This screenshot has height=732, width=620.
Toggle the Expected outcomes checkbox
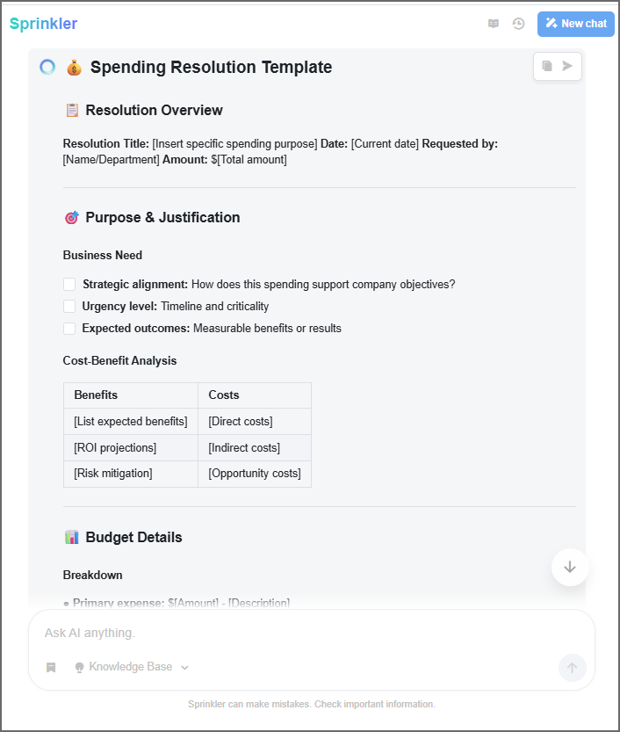[x=69, y=329]
